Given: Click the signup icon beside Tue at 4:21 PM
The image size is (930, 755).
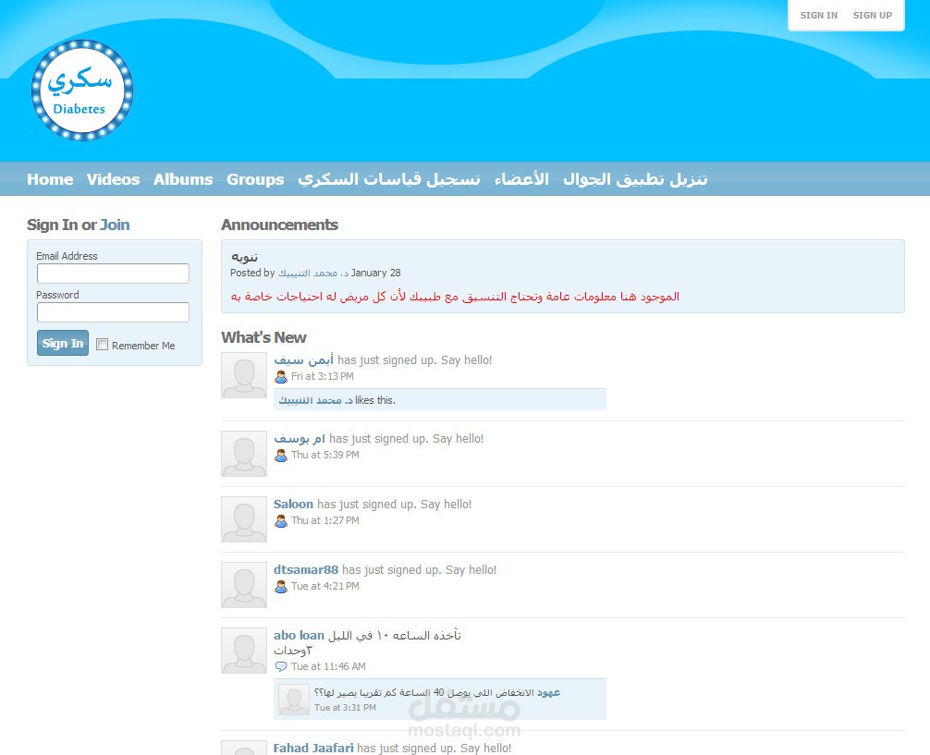Looking at the screenshot, I should click(x=281, y=587).
